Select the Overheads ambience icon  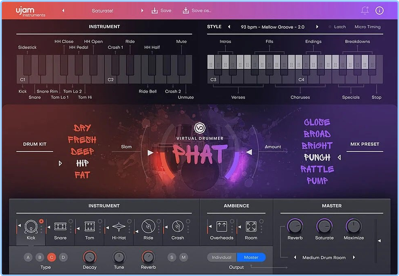tap(222, 226)
